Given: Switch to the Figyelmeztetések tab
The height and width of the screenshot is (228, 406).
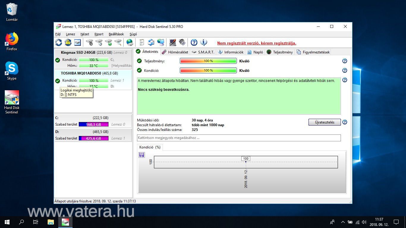Looking at the screenshot, I should coord(313,52).
